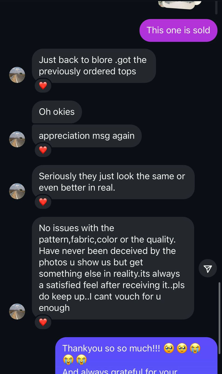Tap heart reaction under "even better in real" message

tap(43, 202)
